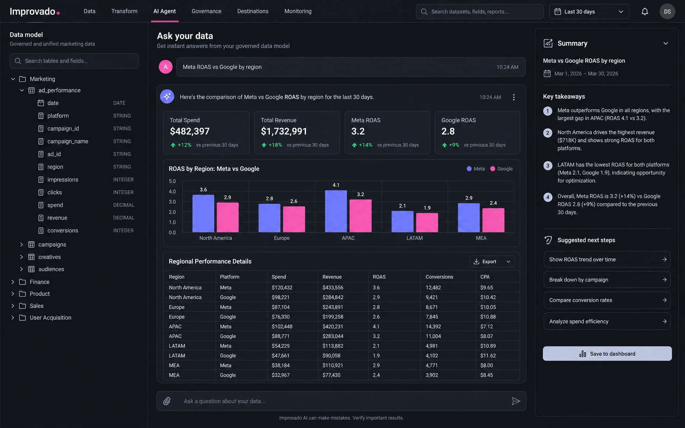
Task: Open the DS user avatar menu
Action: [667, 11]
